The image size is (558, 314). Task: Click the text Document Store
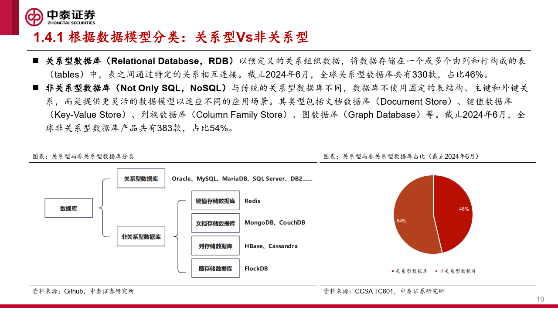tap(413, 101)
